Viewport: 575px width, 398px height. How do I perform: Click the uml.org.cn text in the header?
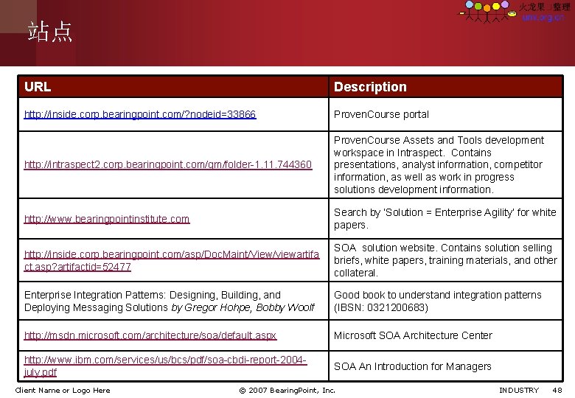tap(543, 17)
